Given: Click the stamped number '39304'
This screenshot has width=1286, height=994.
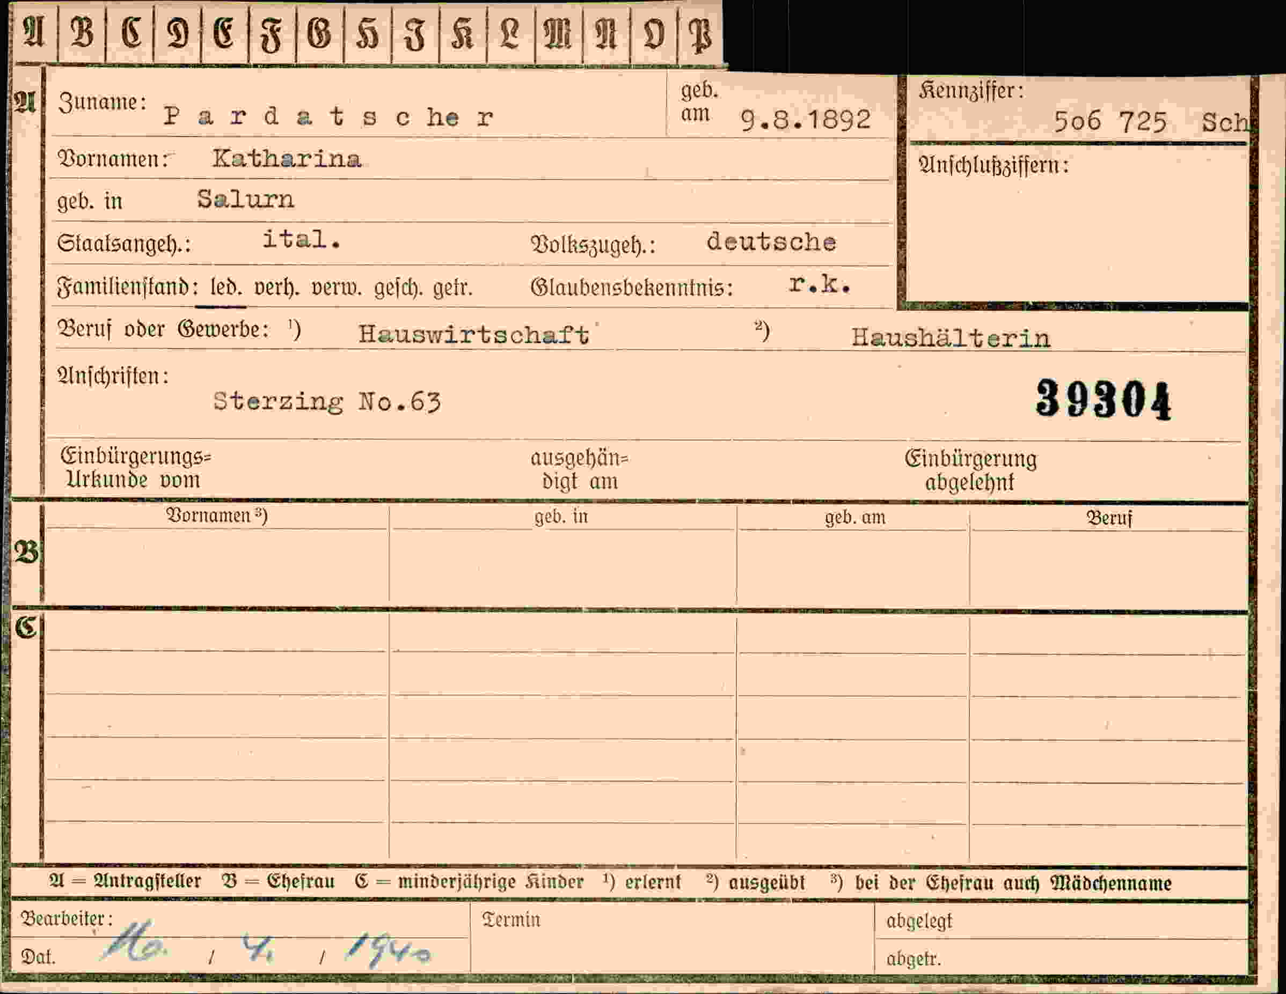Looking at the screenshot, I should pyautogui.click(x=1104, y=400).
